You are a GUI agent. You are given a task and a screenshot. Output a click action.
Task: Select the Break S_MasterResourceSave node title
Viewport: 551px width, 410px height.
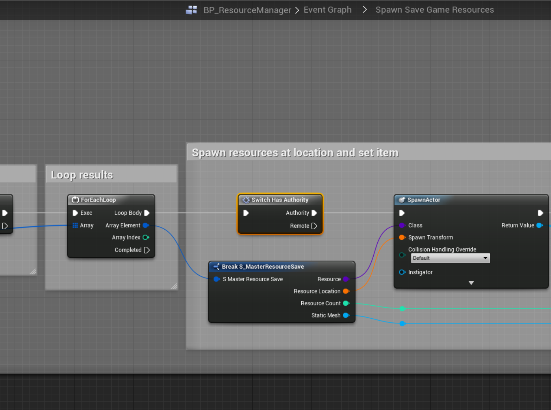(263, 266)
